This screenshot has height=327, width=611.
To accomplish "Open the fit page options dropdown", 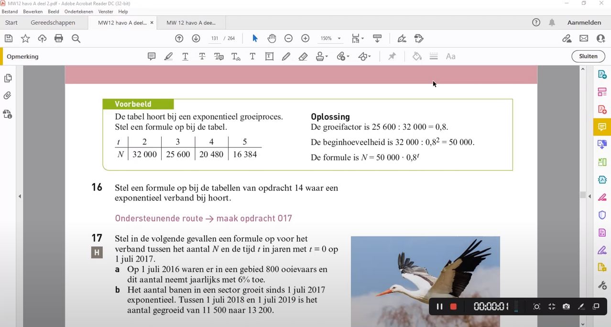I will (358, 38).
